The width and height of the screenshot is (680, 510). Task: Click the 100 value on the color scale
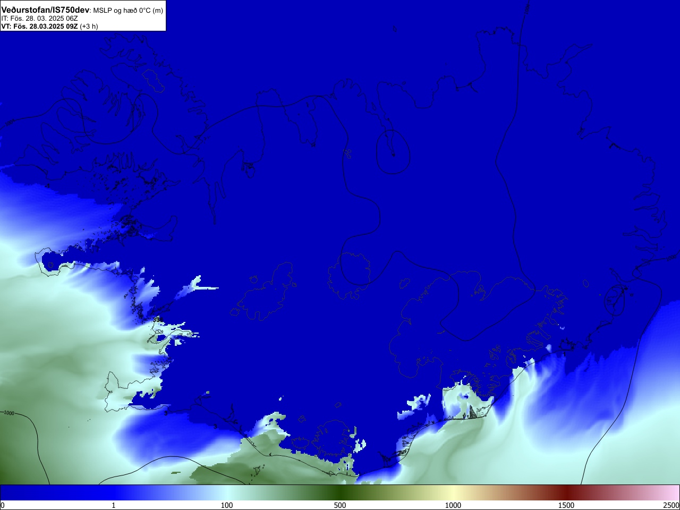[227, 505]
